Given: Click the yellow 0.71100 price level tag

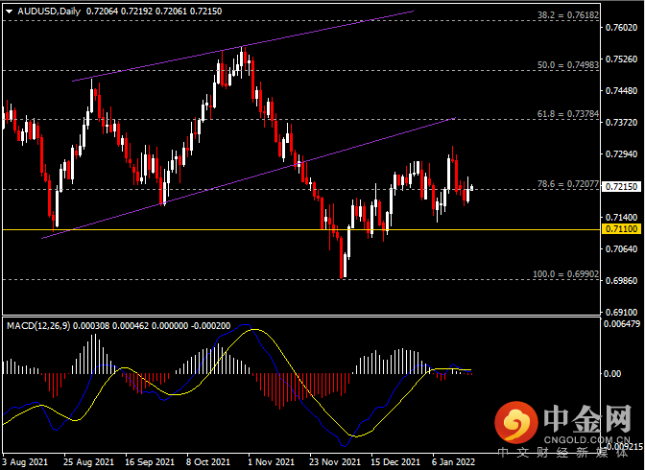Looking at the screenshot, I should click(621, 229).
